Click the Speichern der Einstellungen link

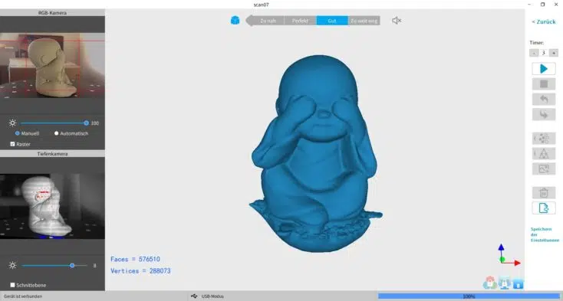coord(545,234)
